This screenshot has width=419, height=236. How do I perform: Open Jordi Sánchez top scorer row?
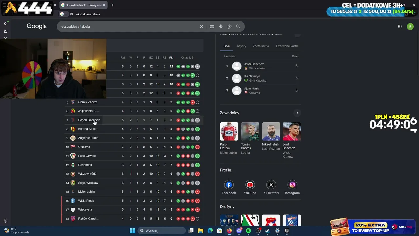[261, 66]
